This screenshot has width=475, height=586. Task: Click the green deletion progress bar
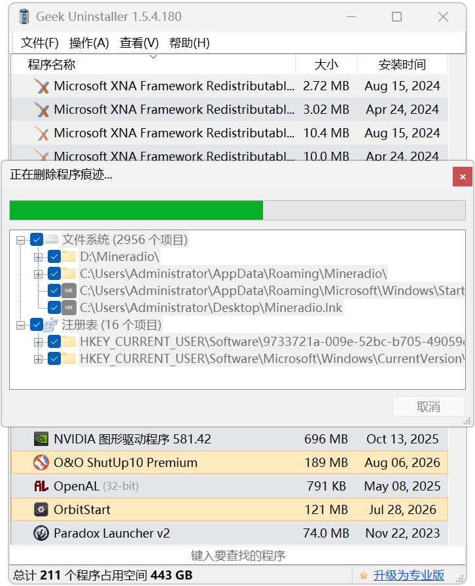tap(237, 210)
